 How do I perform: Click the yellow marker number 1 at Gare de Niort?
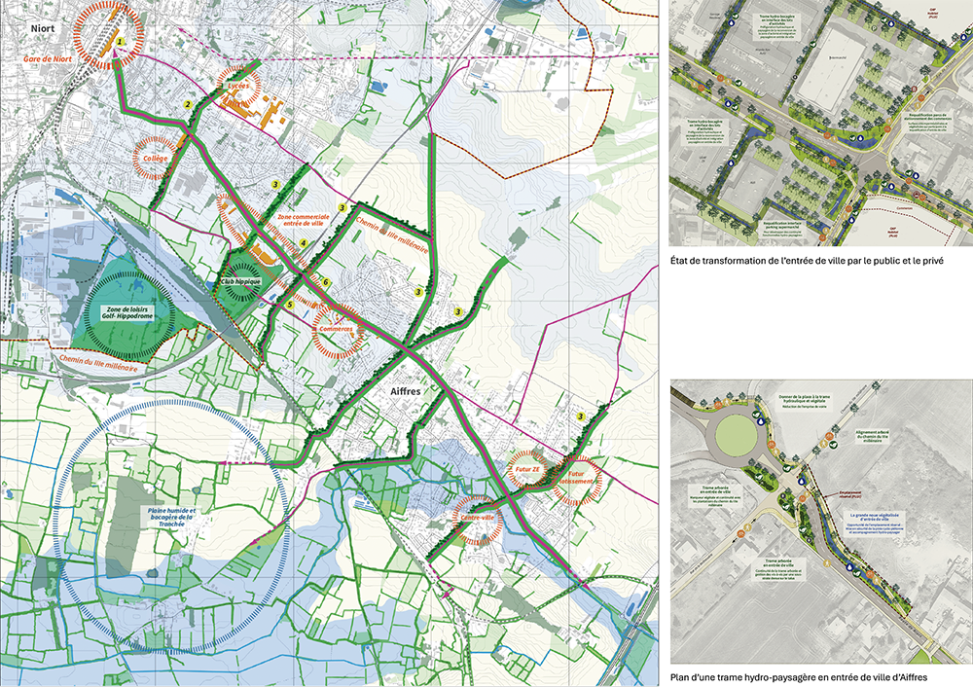click(121, 41)
